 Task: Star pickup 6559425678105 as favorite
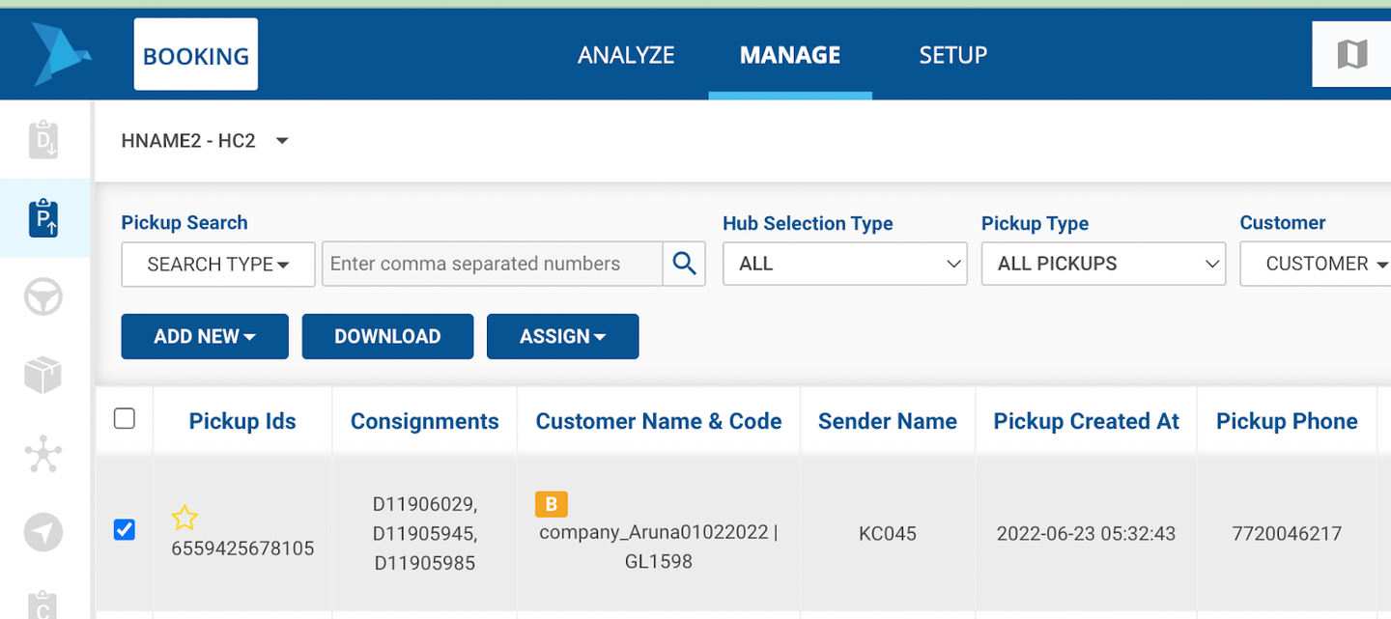(185, 519)
